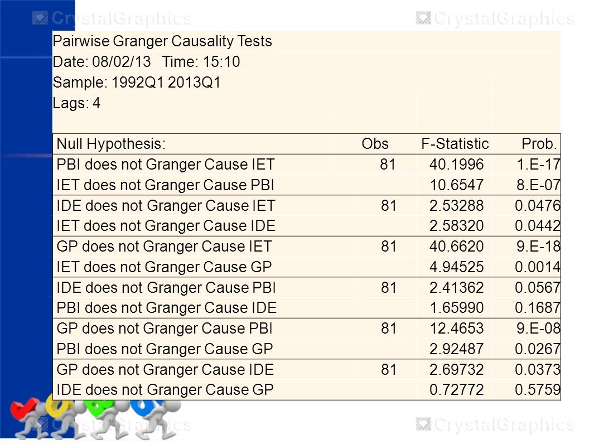Click the Date: 08/02/13 Time line
Screen dimensions: 594x444
[x=146, y=62]
